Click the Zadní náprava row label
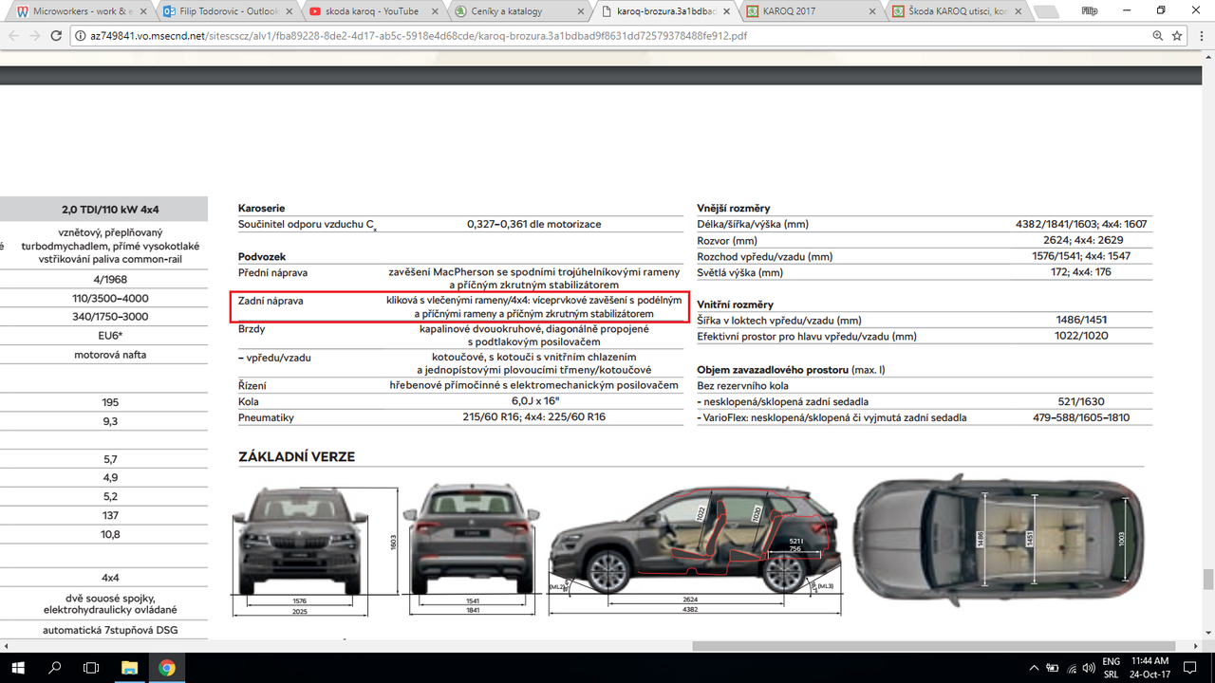Viewport: 1215px width, 683px height. click(x=271, y=300)
